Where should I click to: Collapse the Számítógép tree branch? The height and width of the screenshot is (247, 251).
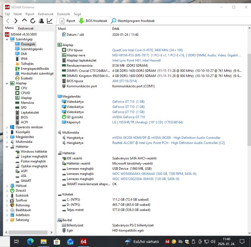coord(7,39)
